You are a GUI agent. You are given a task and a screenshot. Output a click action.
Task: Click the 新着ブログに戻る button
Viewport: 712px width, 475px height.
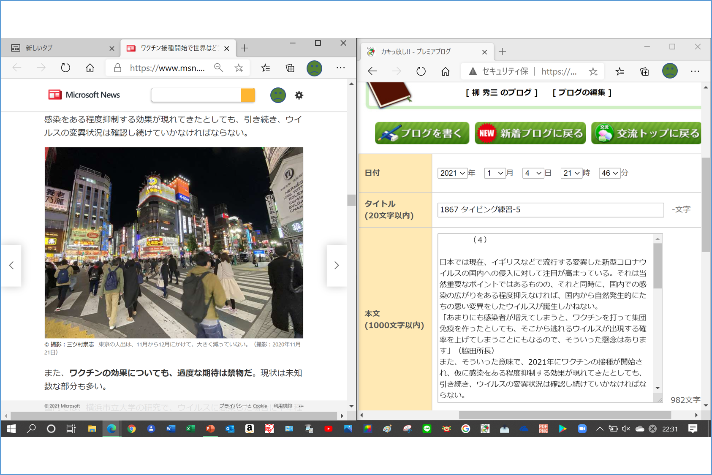[x=530, y=133]
